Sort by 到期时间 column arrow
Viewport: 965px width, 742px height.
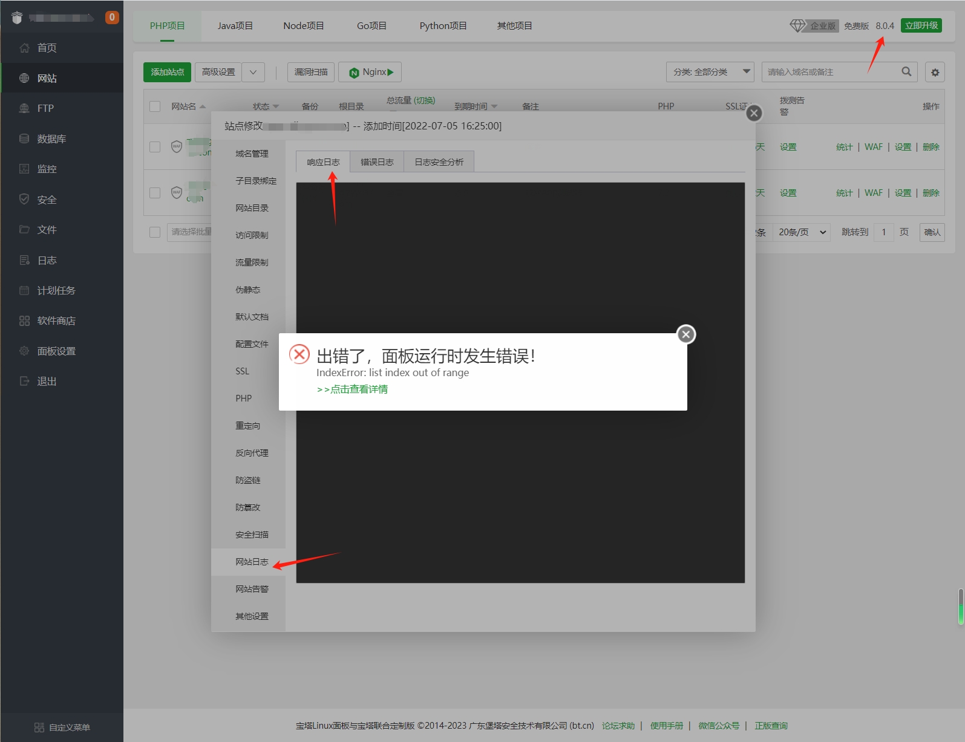click(x=494, y=106)
